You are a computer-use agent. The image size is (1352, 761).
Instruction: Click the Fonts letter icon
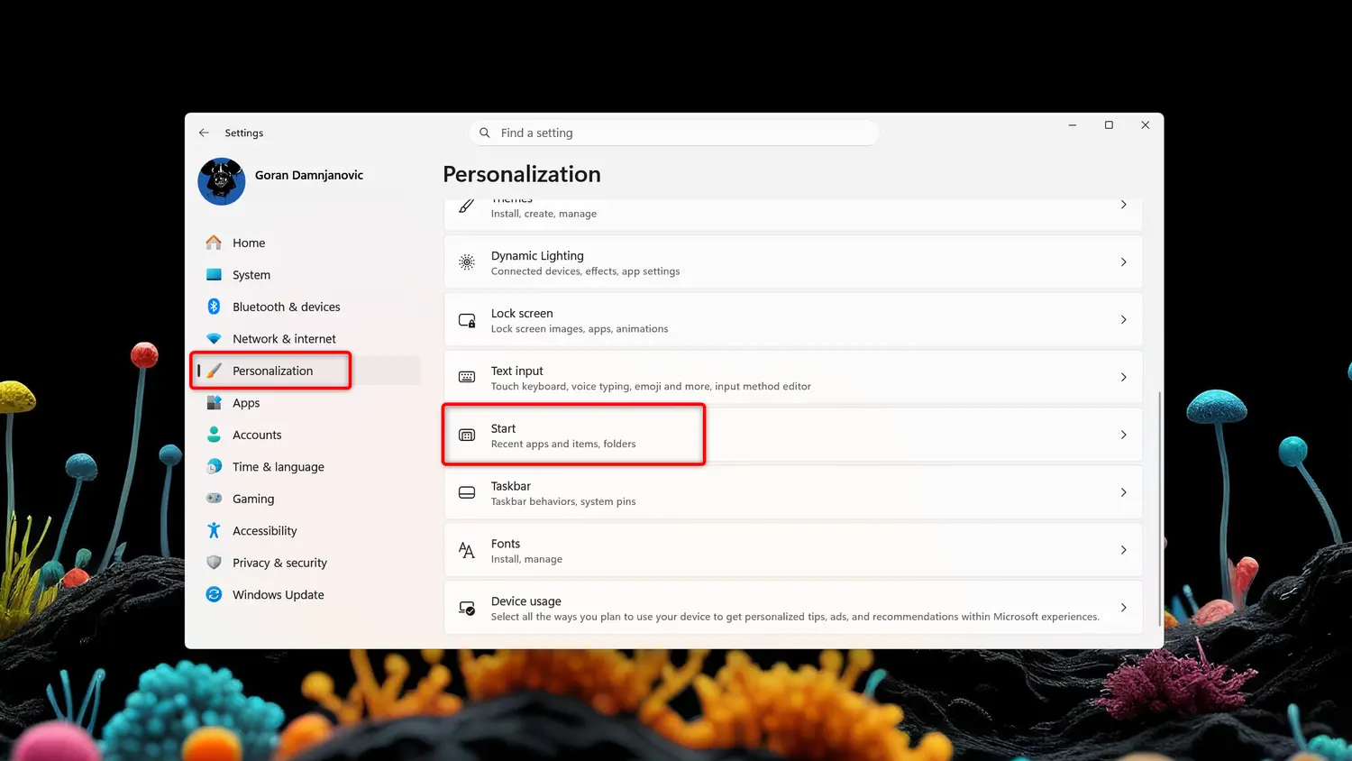(467, 550)
